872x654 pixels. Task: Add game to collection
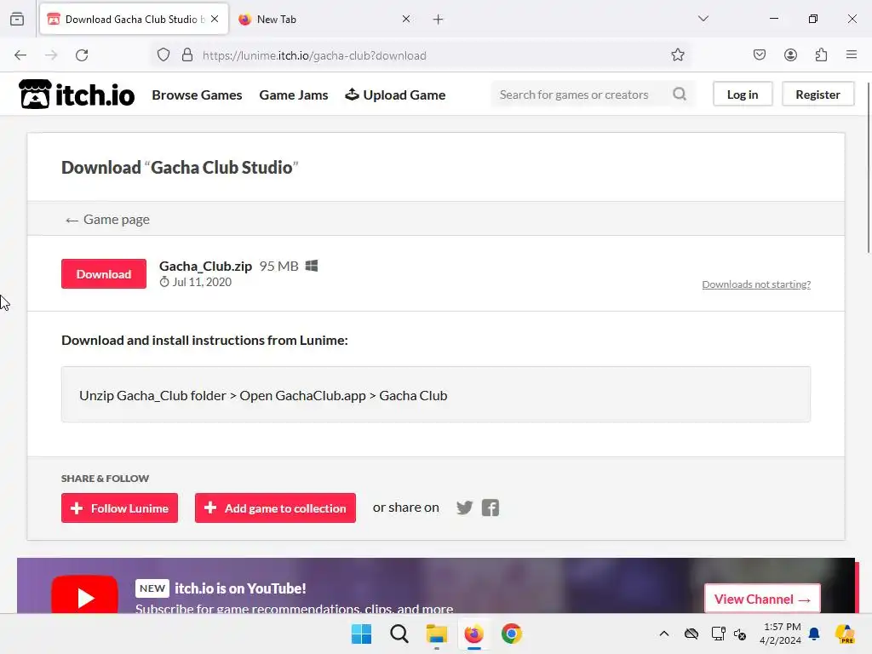[x=275, y=508]
